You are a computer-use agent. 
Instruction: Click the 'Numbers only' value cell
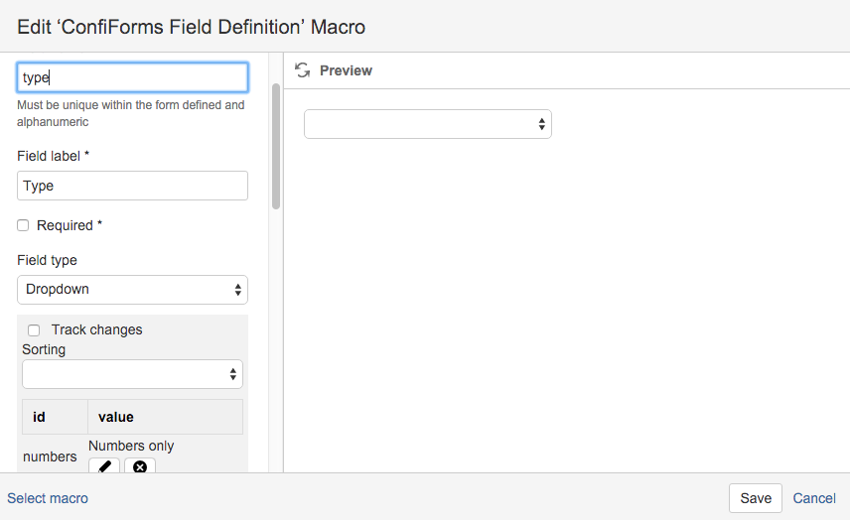[131, 446]
